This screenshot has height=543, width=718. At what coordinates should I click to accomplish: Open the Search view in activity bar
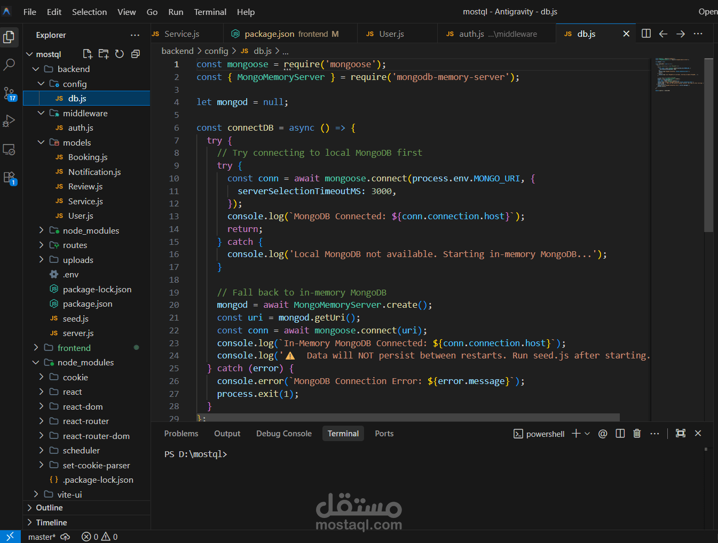9,65
